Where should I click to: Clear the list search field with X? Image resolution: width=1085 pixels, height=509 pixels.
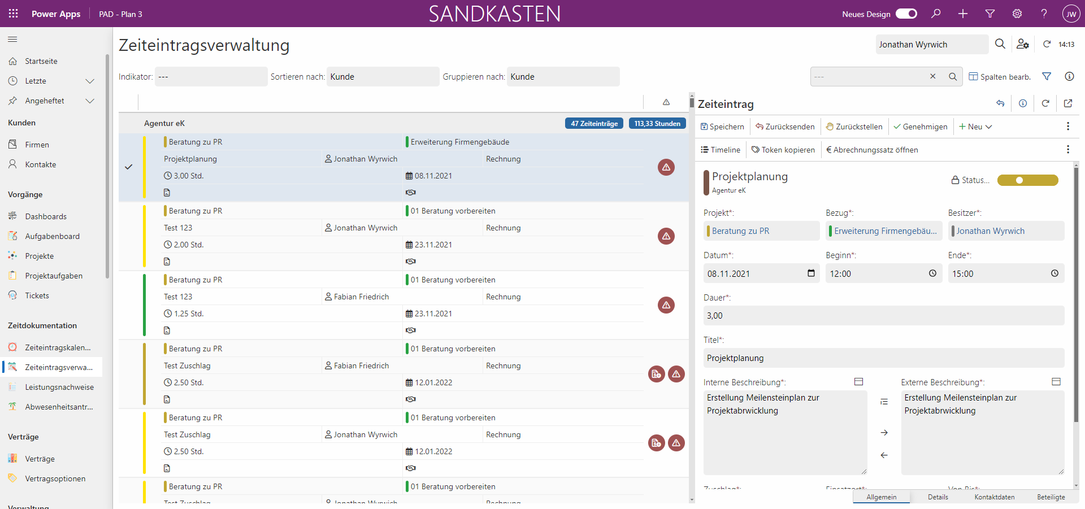coord(933,76)
